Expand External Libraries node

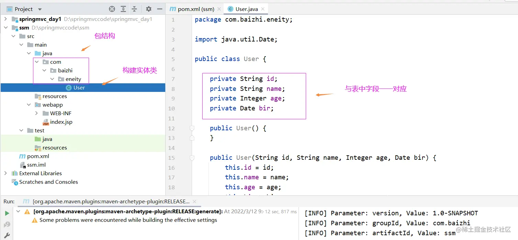pyautogui.click(x=5, y=173)
